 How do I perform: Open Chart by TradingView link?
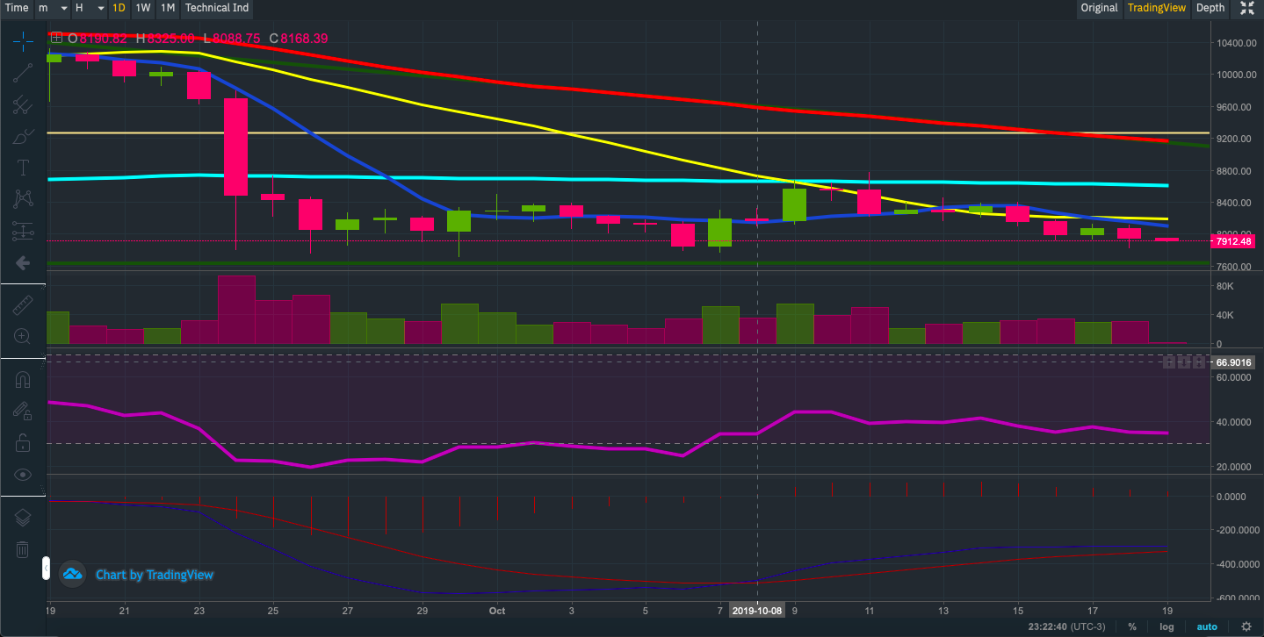(155, 575)
